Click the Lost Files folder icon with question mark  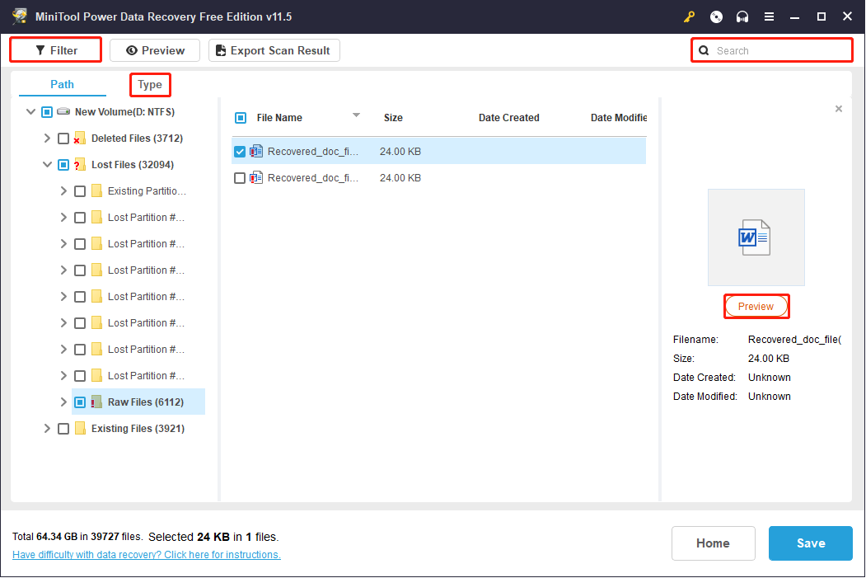coord(80,165)
